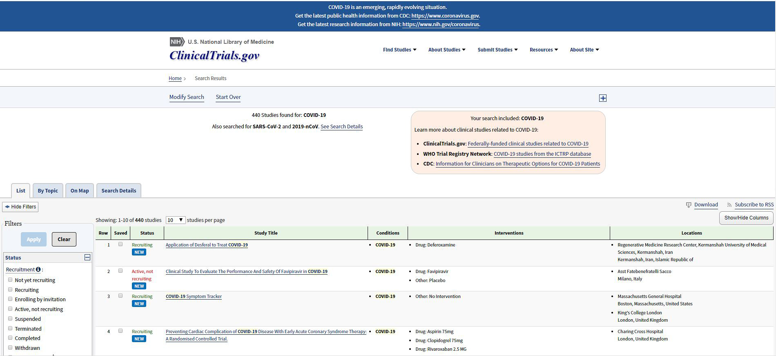Switch to By Topic tab
776x356 pixels.
48,190
